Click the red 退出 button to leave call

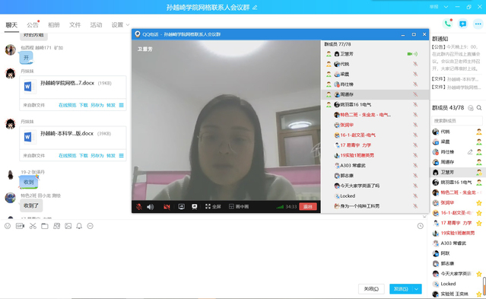pyautogui.click(x=308, y=207)
